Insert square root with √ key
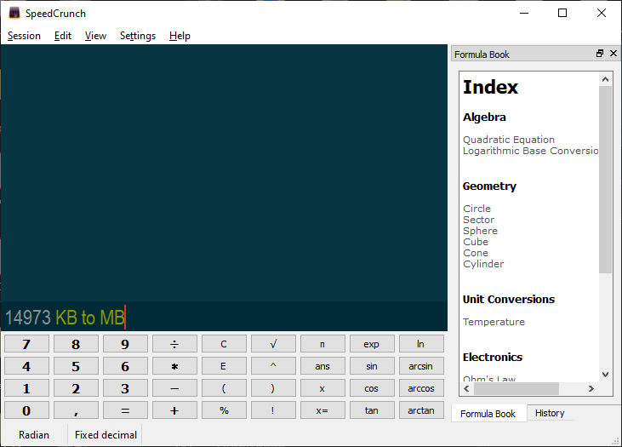622x447 pixels. pyautogui.click(x=273, y=344)
